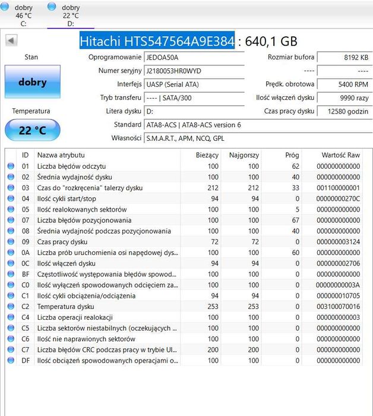This screenshot has height=416, width=373.
Task: Select the 'Liczba błędów pozycjonowania' row
Action: [184, 220]
